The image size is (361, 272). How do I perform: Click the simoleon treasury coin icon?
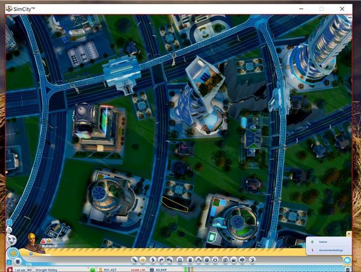coord(100,270)
